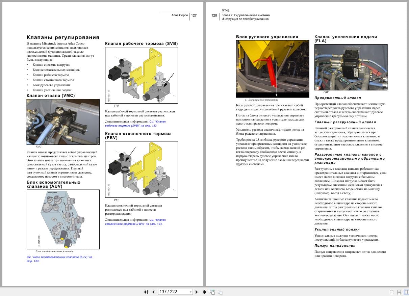
Task: Click the PBV parking brake valve diagram
Action: pyautogui.click(x=141, y=169)
